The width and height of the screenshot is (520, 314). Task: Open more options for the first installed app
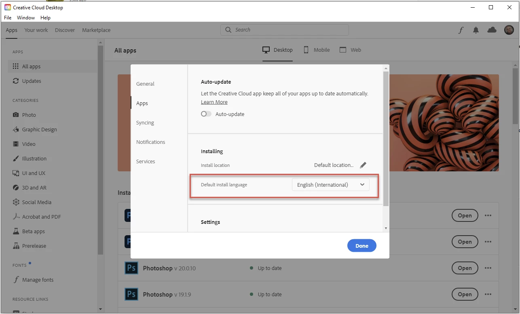tap(488, 215)
